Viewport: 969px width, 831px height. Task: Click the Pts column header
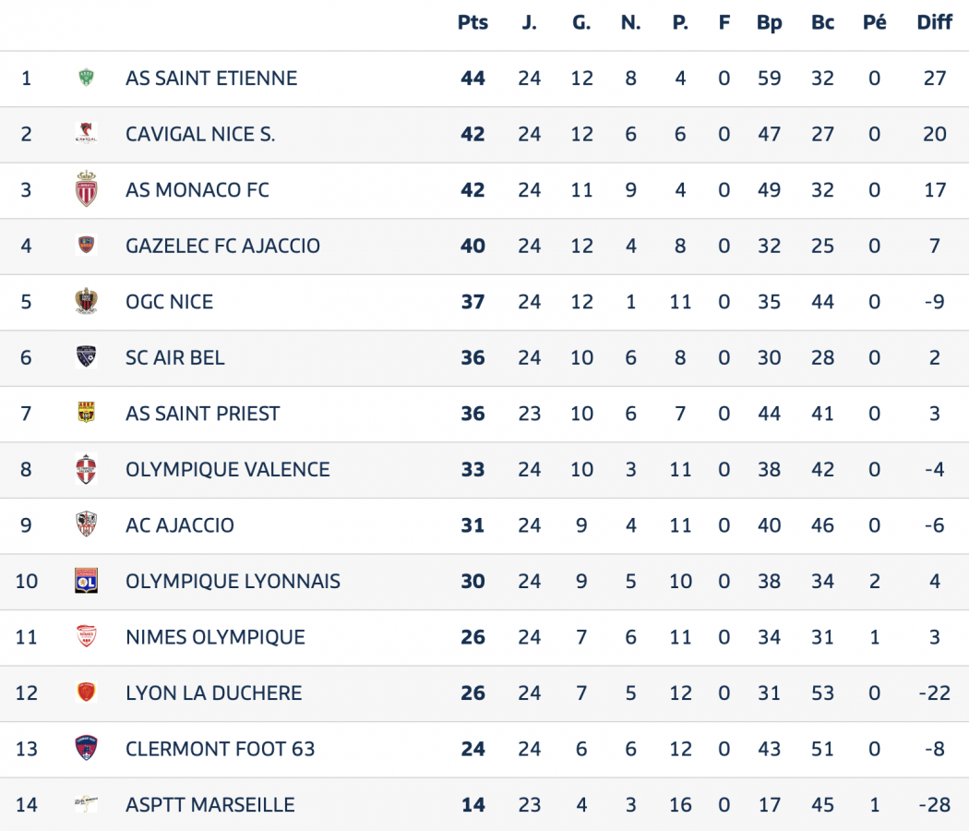[473, 23]
